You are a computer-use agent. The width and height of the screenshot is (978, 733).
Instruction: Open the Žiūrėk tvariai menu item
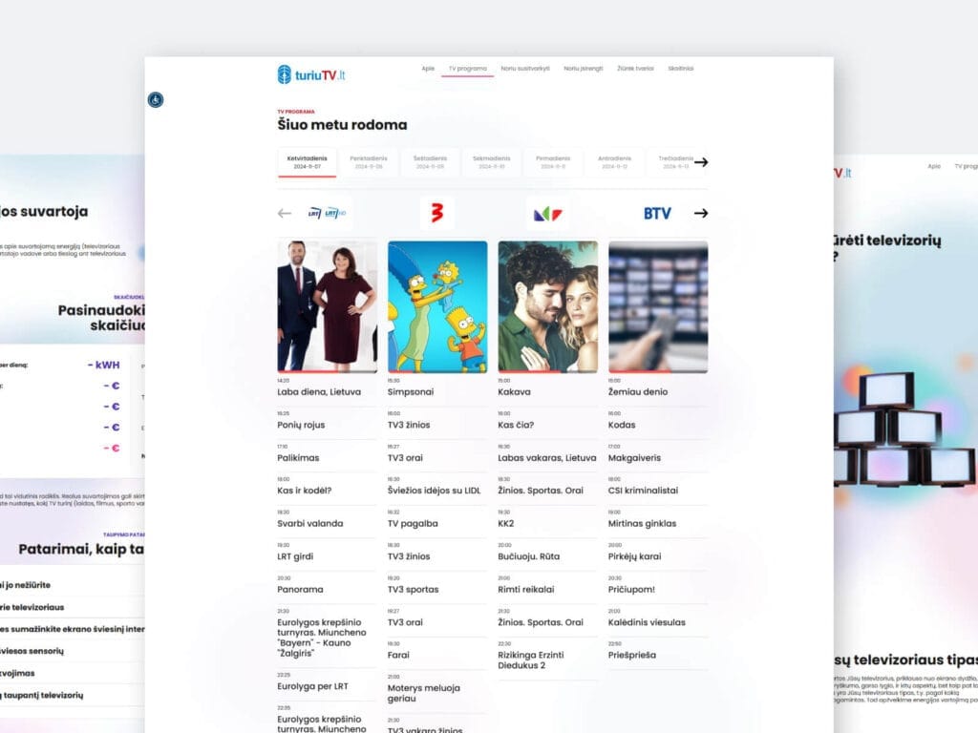click(635, 69)
